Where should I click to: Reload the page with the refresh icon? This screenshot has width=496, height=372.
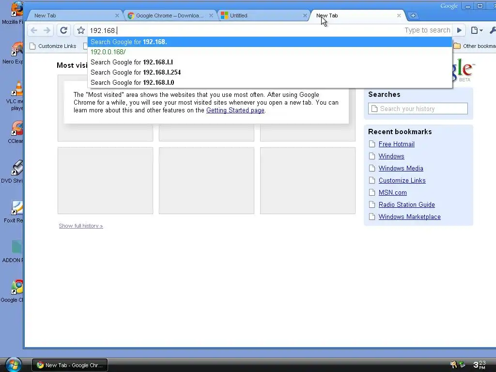pos(63,31)
